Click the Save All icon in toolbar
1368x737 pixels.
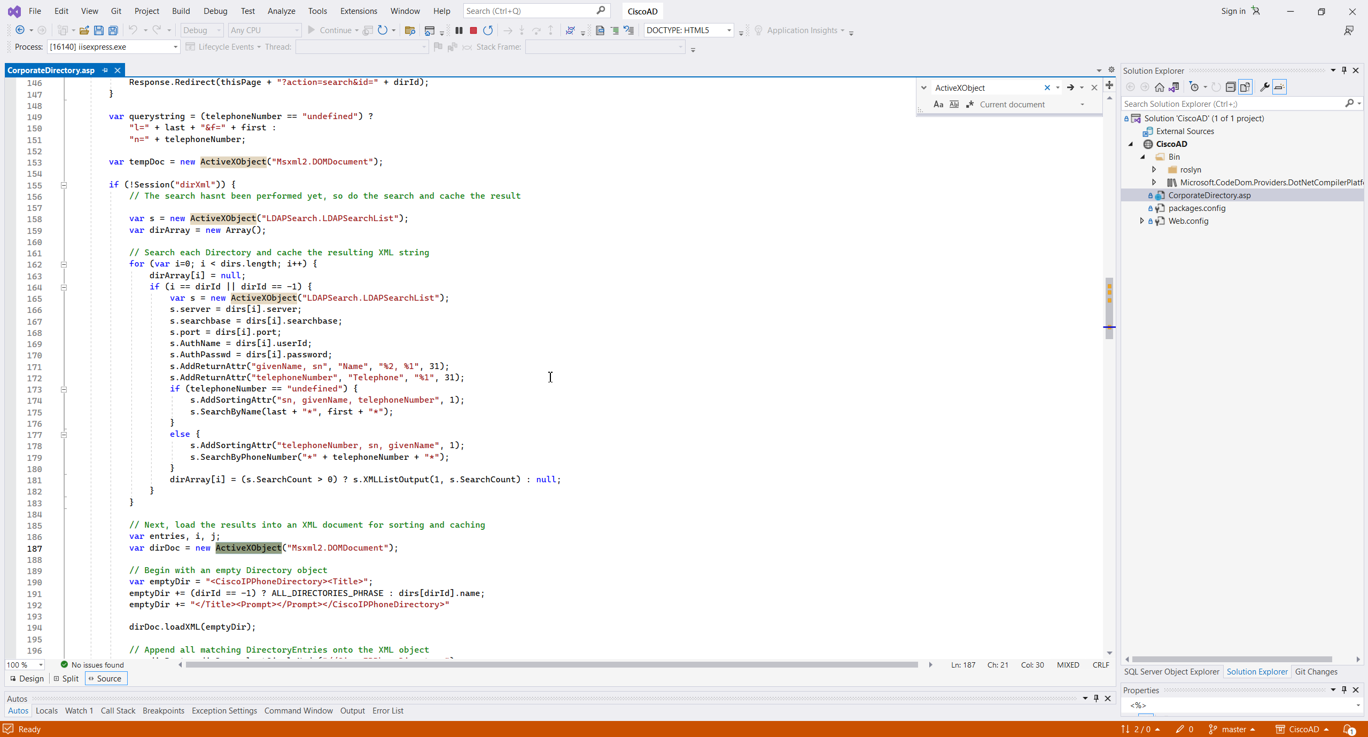pos(113,30)
